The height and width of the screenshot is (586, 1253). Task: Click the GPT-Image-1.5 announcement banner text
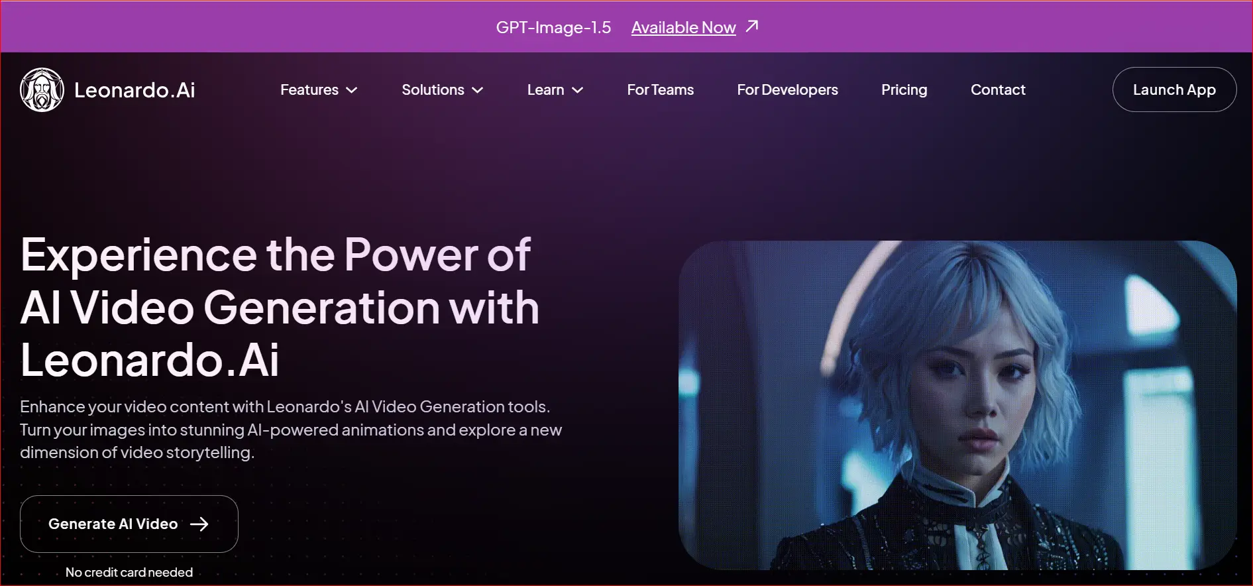553,27
